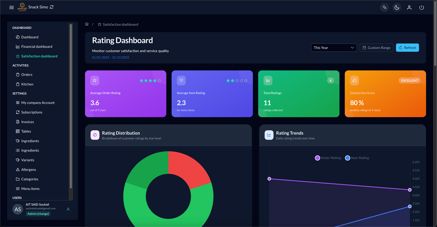Click the date range 01/01/2025 - 31/12/2025
The width and height of the screenshot is (437, 227).
111,57
